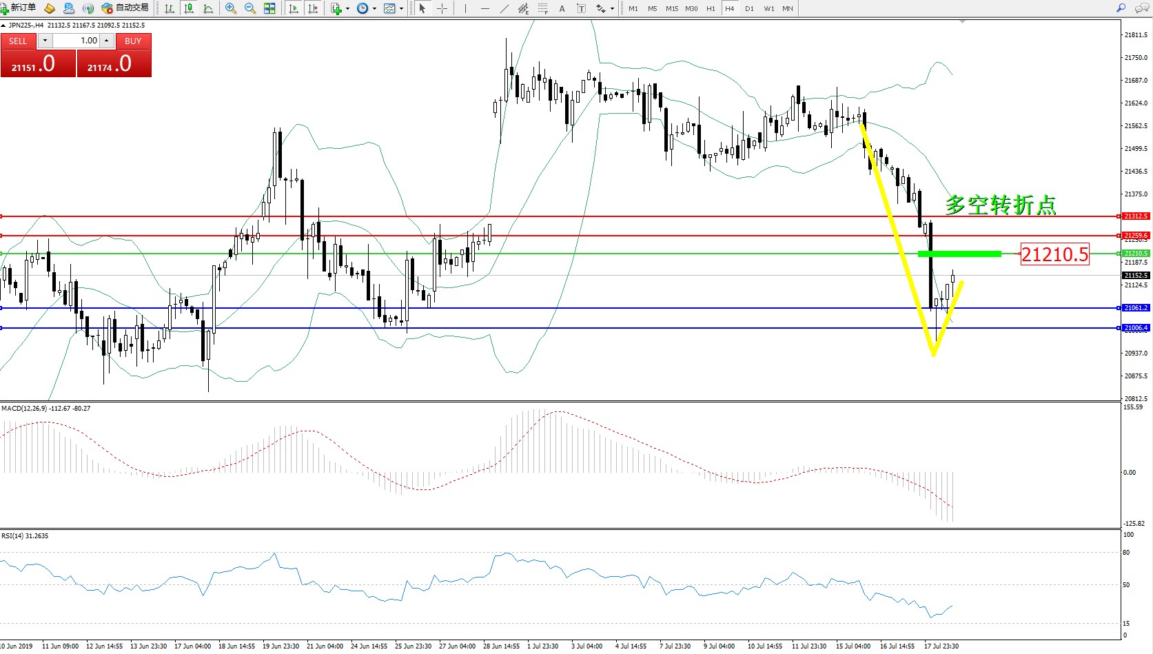Switch chart to bar chart mode
The height and width of the screenshot is (654, 1153).
170,8
